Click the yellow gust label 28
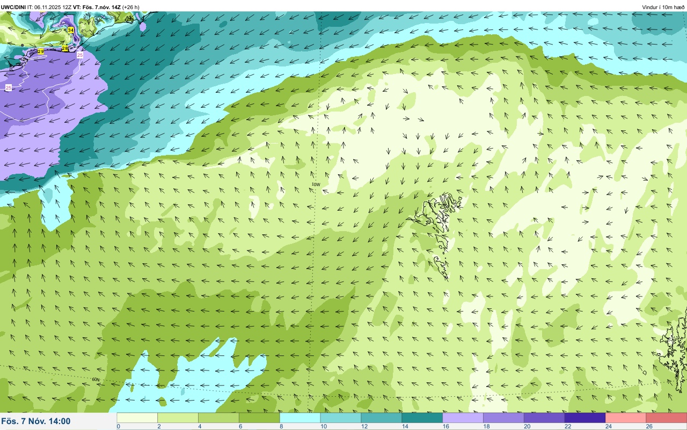The image size is (687, 430). tap(65, 49)
